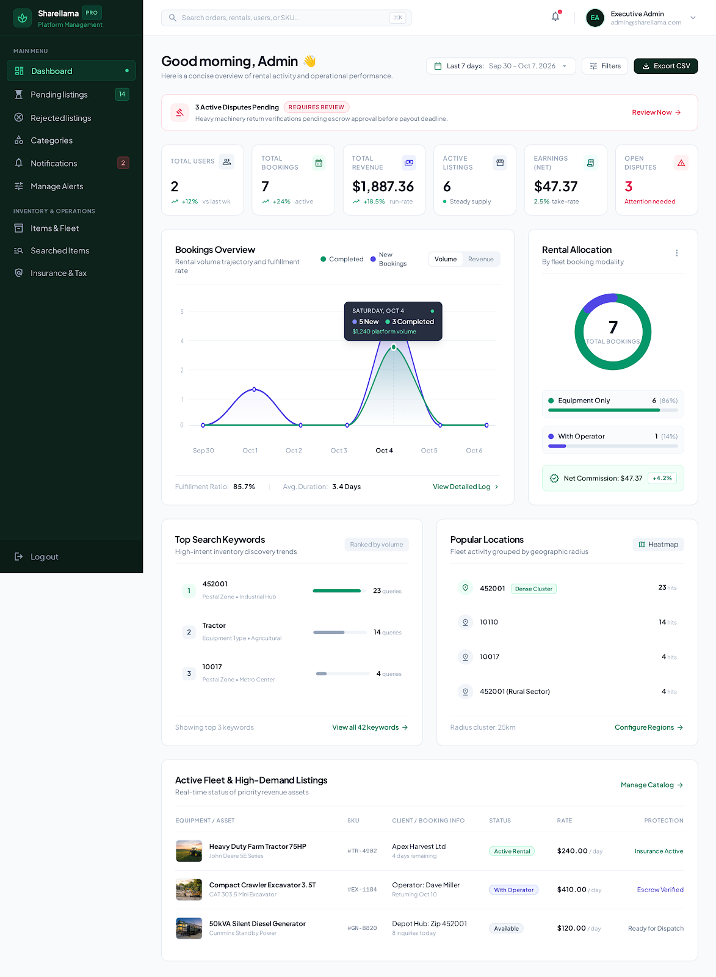Click the Active Listings storefront icon

(x=500, y=163)
